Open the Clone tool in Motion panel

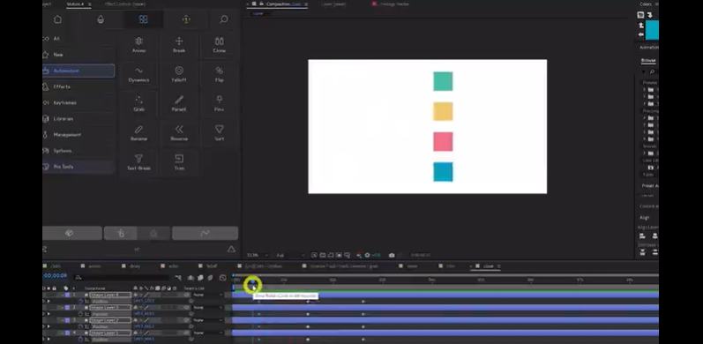pos(220,45)
